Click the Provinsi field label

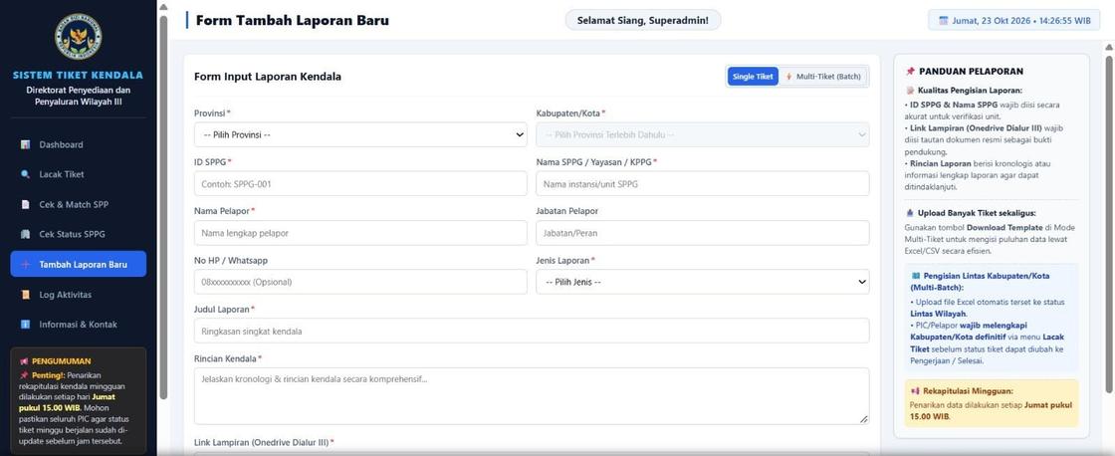212,114
